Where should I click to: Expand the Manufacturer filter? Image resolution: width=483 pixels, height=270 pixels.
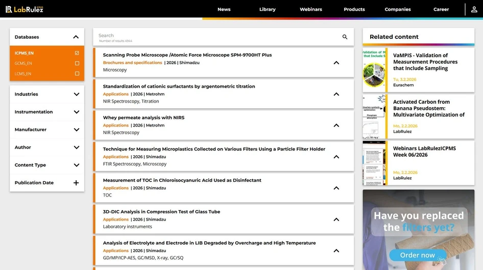77,130
